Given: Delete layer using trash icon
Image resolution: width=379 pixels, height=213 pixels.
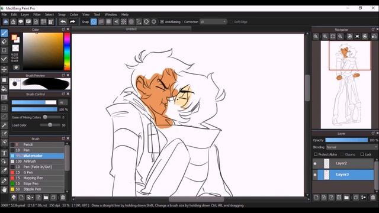Looking at the screenshot, I should click(x=373, y=198).
